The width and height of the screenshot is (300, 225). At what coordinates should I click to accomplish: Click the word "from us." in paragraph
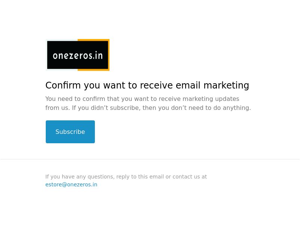[x=58, y=108]
